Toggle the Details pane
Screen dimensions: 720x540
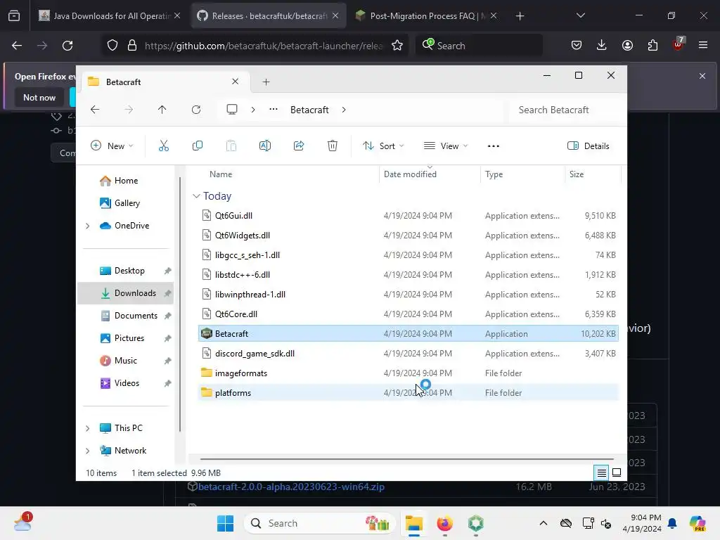point(589,146)
